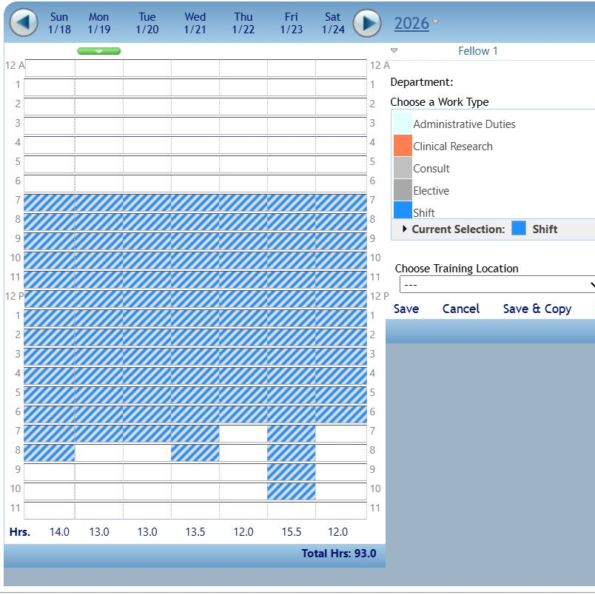Image resolution: width=595 pixels, height=595 pixels.
Task: Click Monday 6 AM empty cell
Action: click(98, 183)
